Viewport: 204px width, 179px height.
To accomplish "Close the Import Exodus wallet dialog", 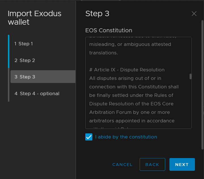I will pyautogui.click(x=194, y=14).
